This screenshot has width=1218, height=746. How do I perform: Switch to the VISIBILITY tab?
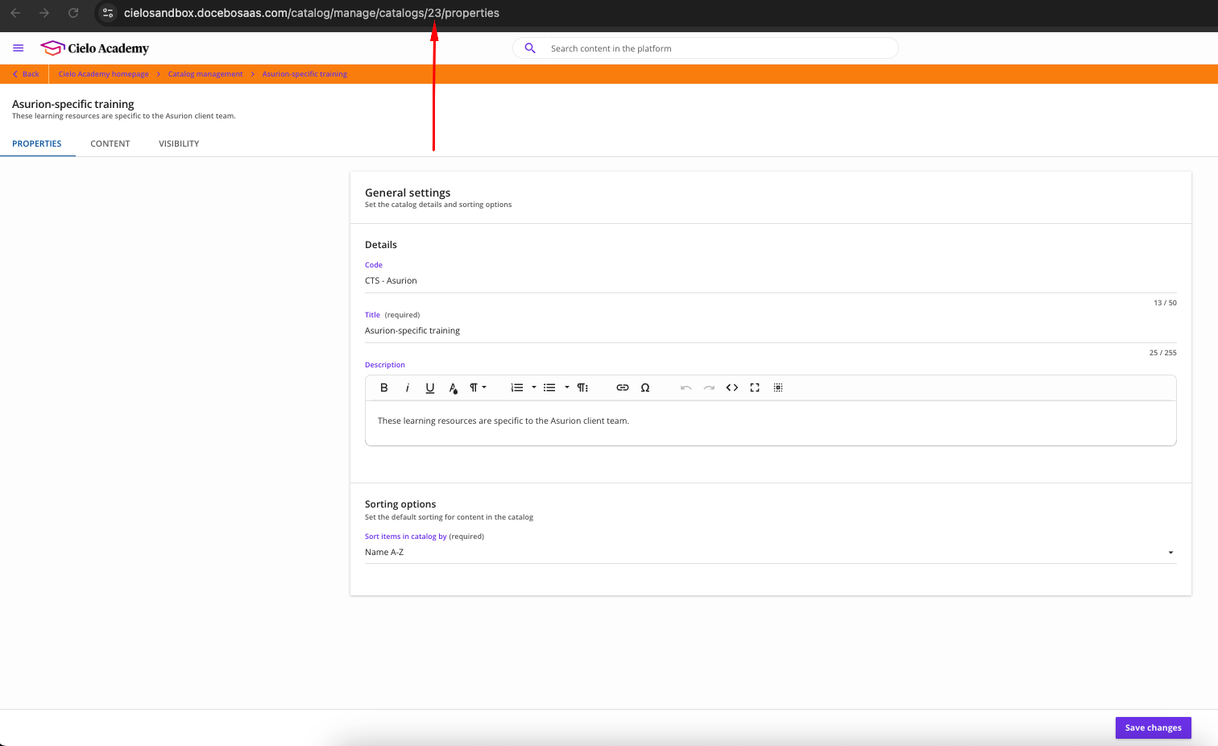(x=179, y=143)
